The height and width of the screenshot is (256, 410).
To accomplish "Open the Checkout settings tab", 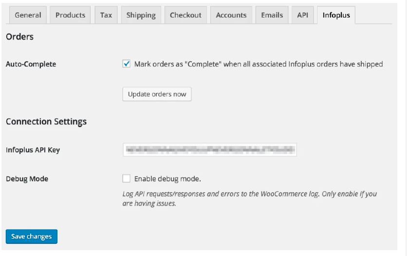I will tap(186, 15).
